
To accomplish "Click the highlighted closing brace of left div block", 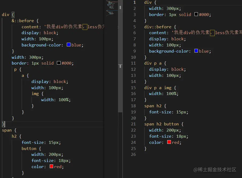I will (3, 124).
